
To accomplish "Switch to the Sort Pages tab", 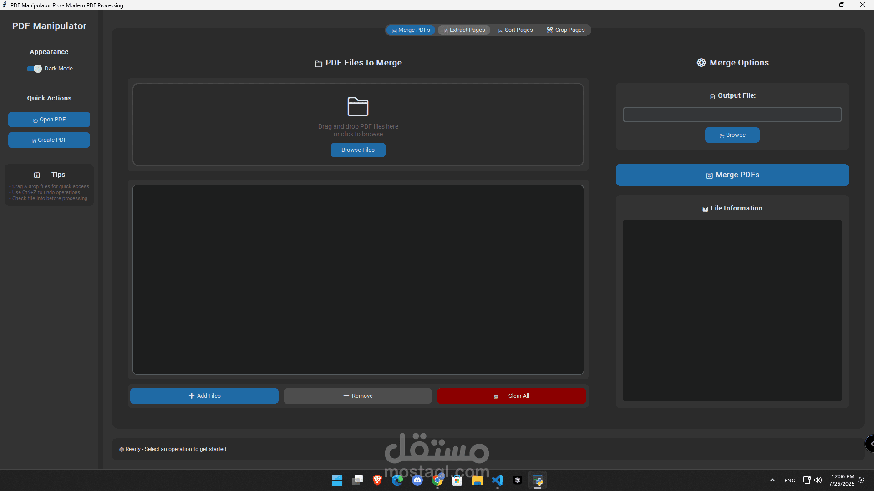I will tap(515, 30).
